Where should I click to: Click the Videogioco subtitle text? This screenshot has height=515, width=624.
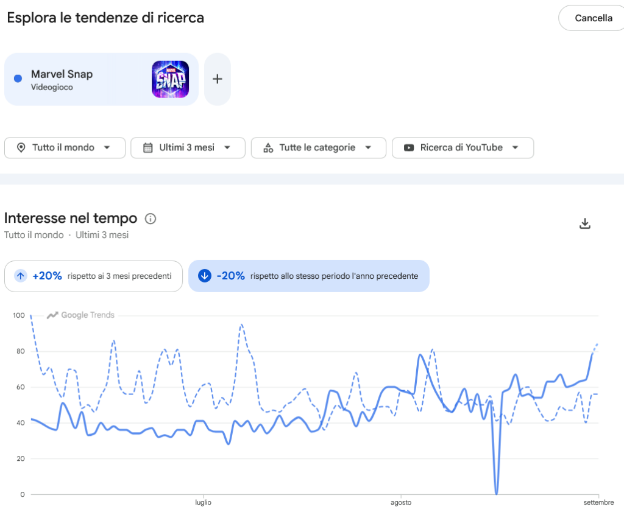pyautogui.click(x=52, y=87)
